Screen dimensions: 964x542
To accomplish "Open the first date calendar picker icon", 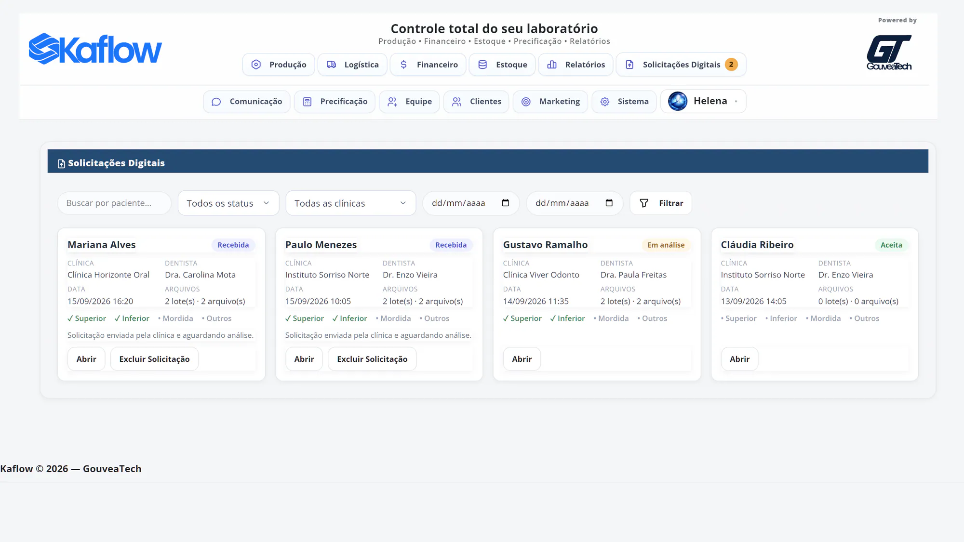I will coord(505,203).
